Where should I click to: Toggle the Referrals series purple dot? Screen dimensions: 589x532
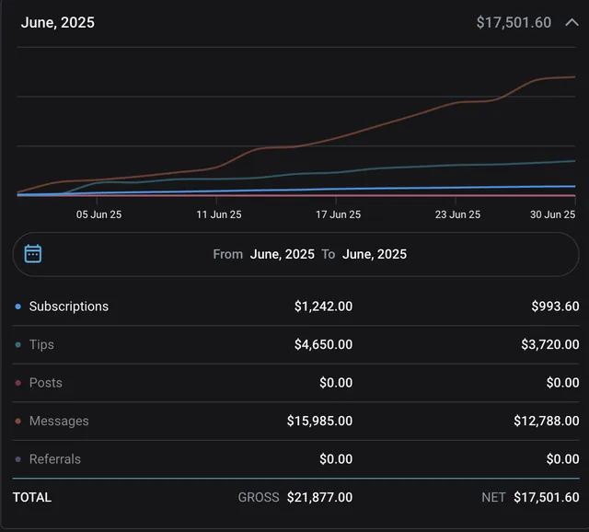17,459
